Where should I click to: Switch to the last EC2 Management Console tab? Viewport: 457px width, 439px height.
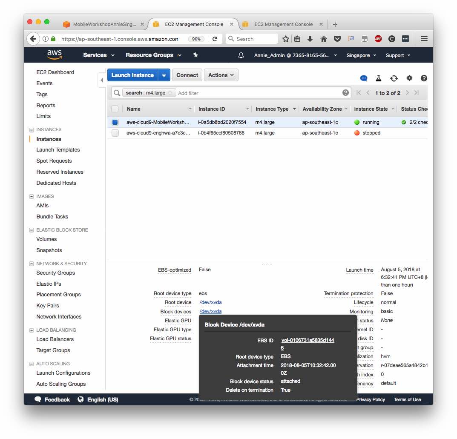point(283,24)
